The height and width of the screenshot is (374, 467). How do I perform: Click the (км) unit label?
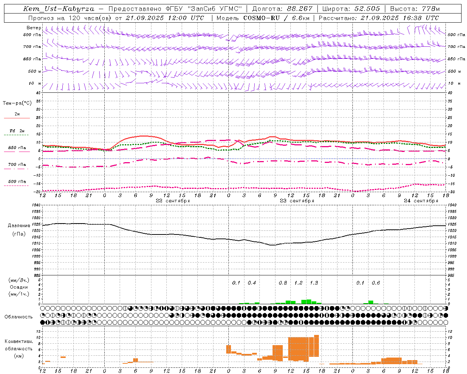coord(19,356)
